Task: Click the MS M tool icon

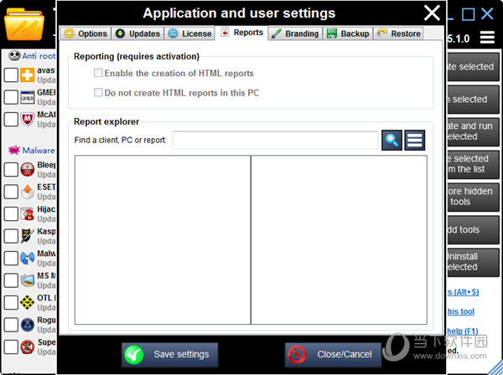Action: click(x=28, y=280)
